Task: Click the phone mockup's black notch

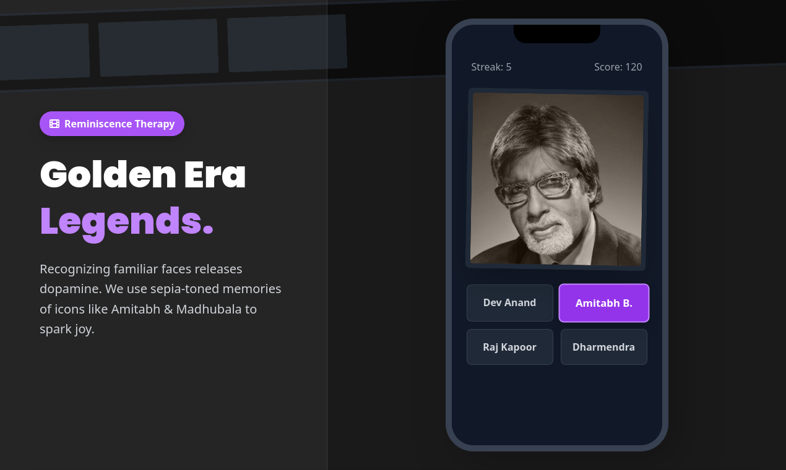Action: (x=557, y=33)
